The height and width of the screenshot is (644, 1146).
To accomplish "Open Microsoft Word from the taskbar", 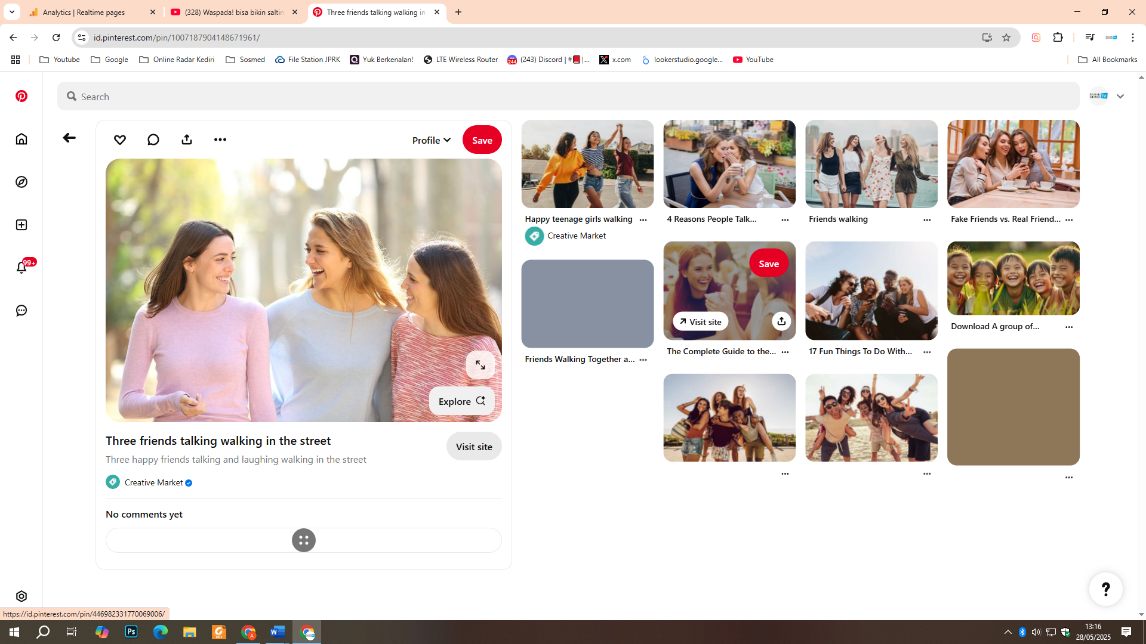I will click(x=278, y=632).
